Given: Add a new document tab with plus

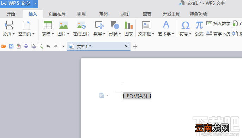Looking at the screenshot, I should pos(135,46).
